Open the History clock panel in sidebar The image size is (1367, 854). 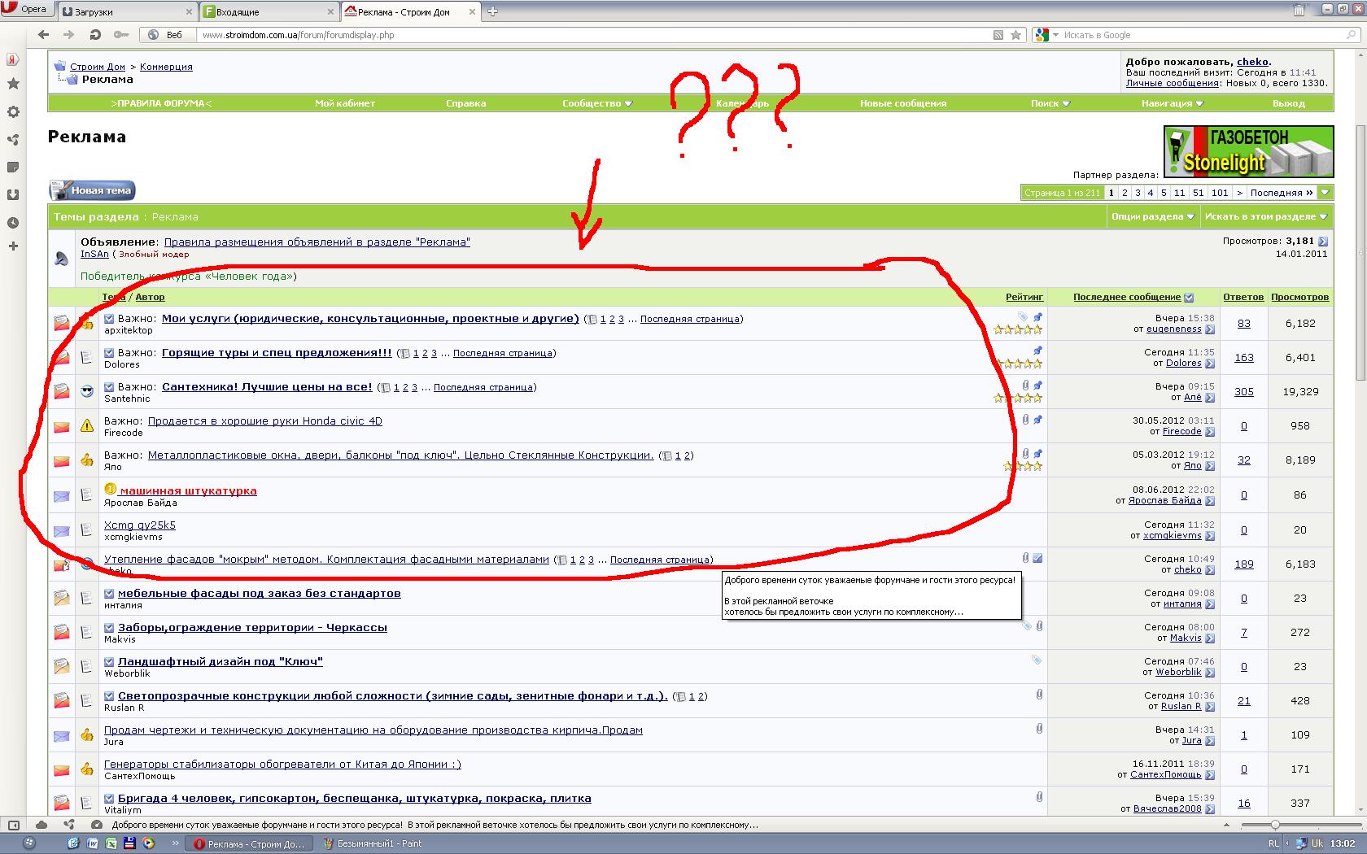tap(13, 222)
